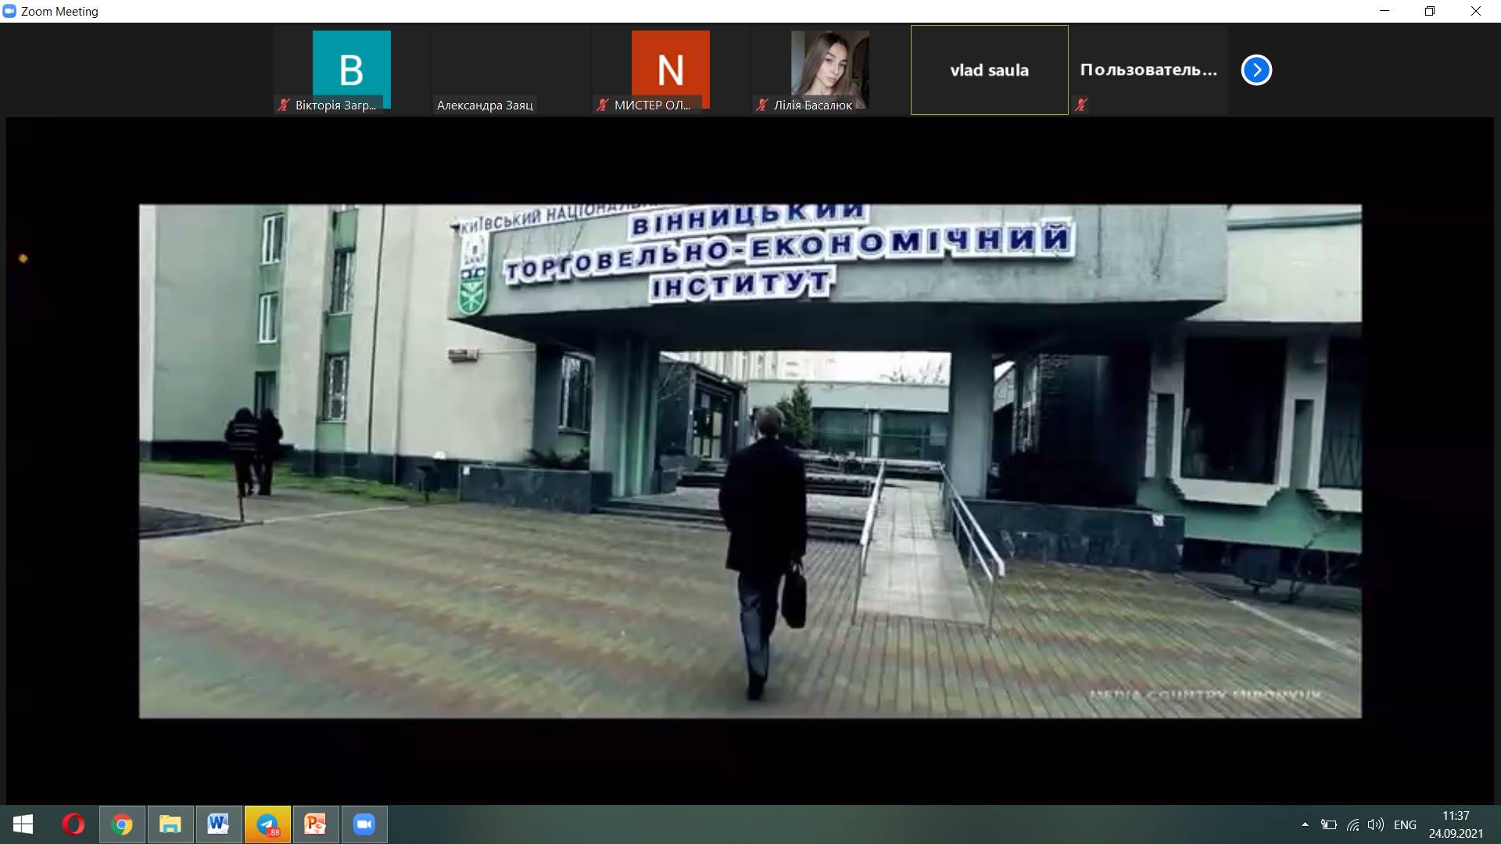Expand hidden system tray icons
The width and height of the screenshot is (1501, 844).
1304,824
